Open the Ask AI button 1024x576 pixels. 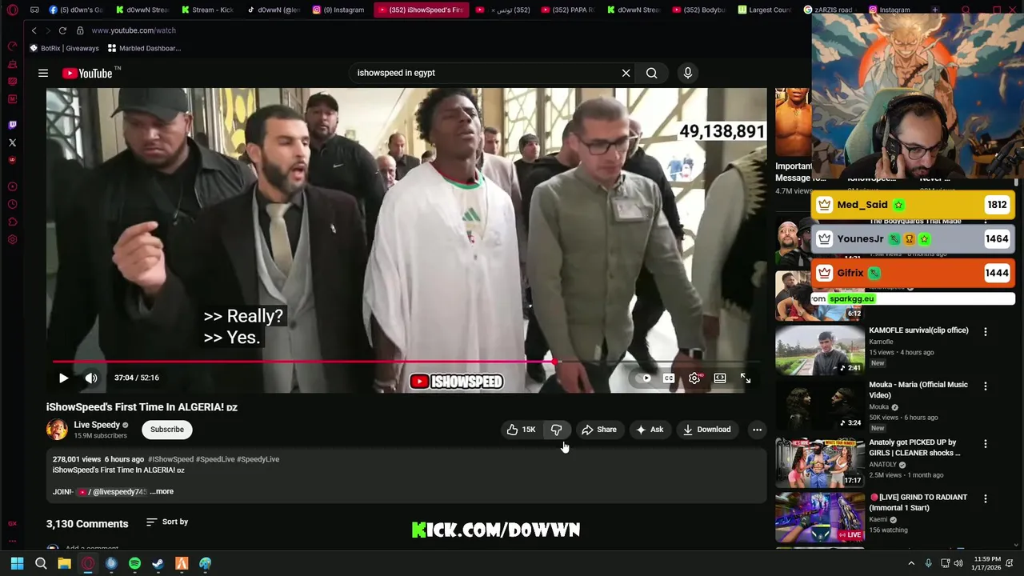coord(650,430)
